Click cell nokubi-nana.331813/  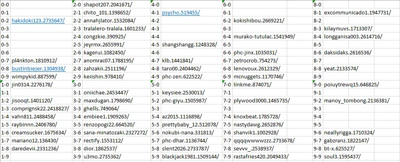(x=192, y=132)
